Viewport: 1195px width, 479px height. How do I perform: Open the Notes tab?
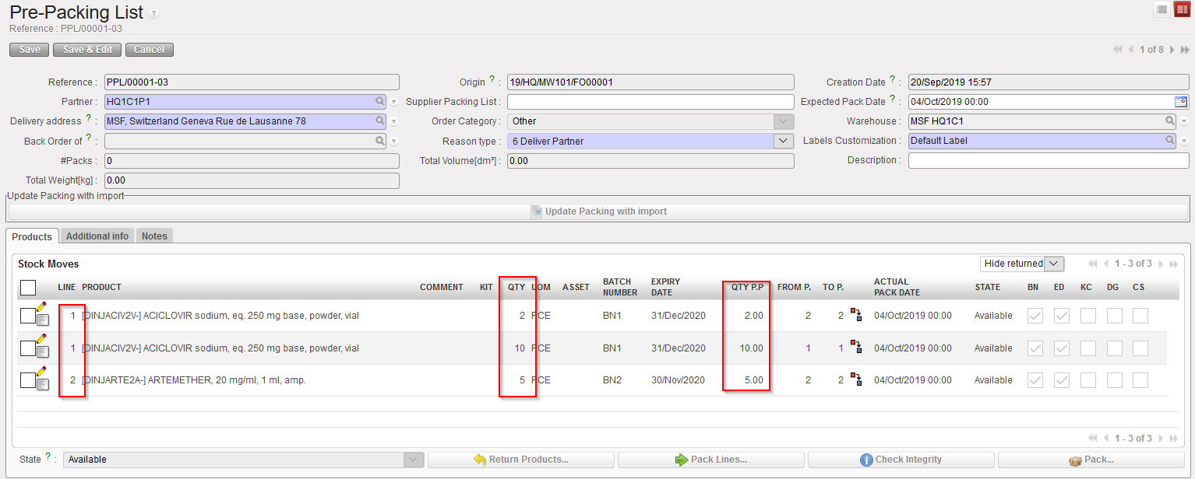(154, 236)
